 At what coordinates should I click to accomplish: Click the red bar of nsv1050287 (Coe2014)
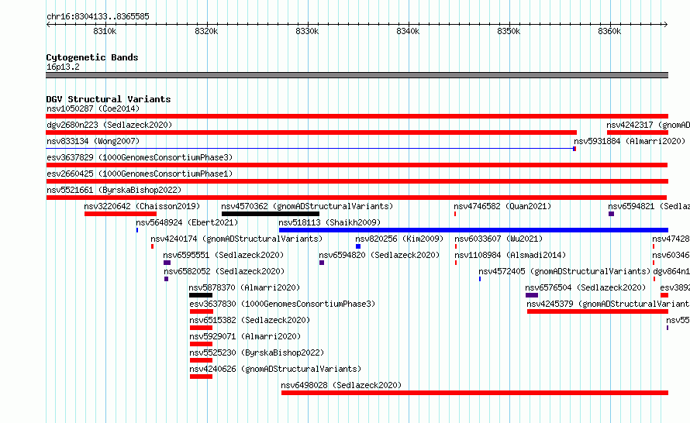(357, 116)
